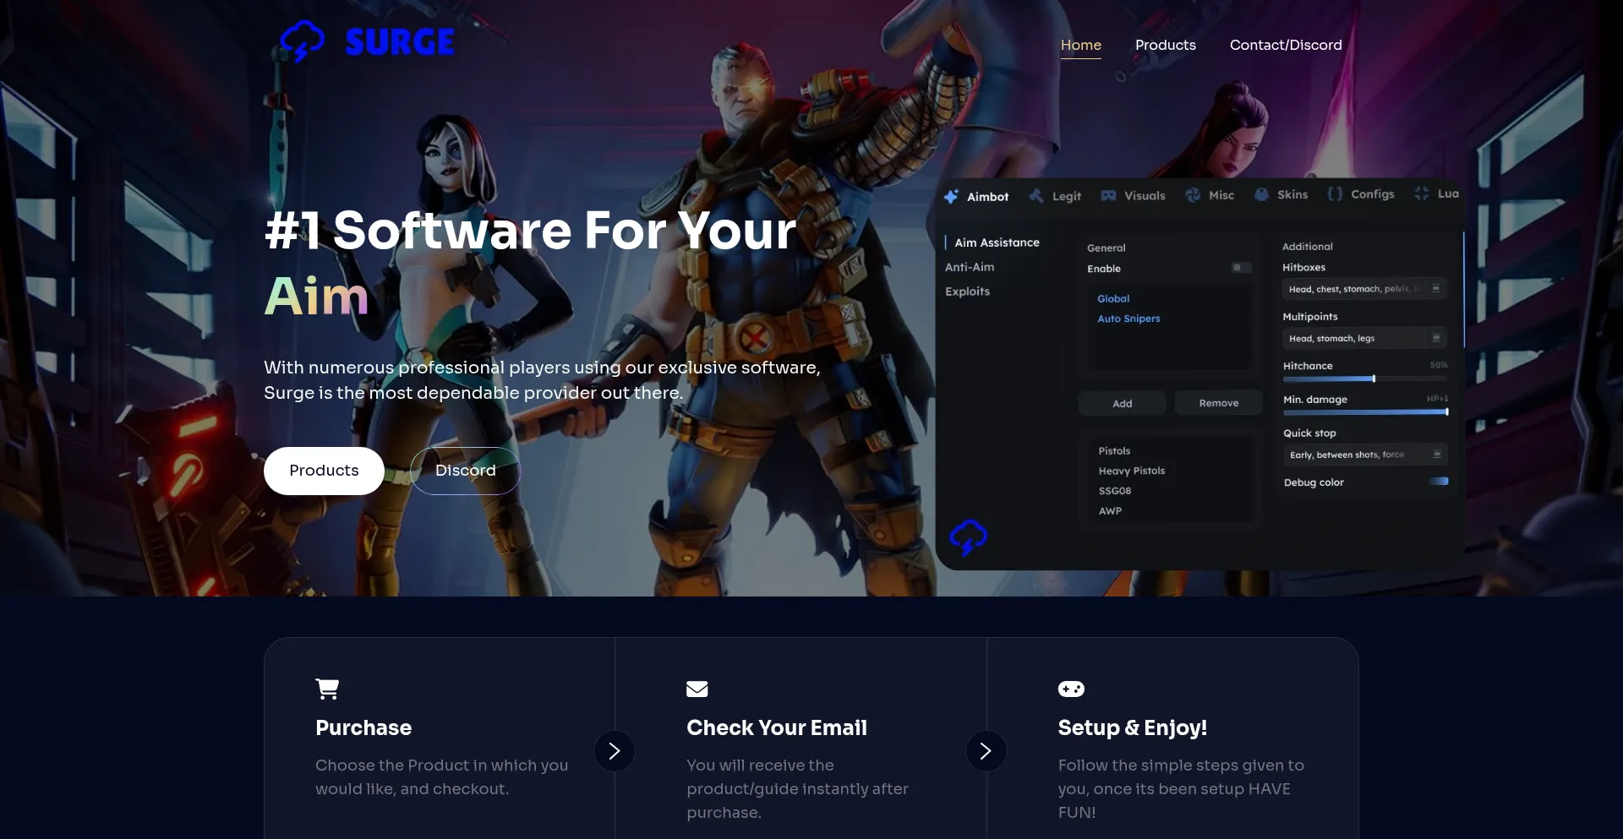This screenshot has width=1623, height=839.
Task: Click the envelope icon above Check Your Email
Action: (x=697, y=689)
